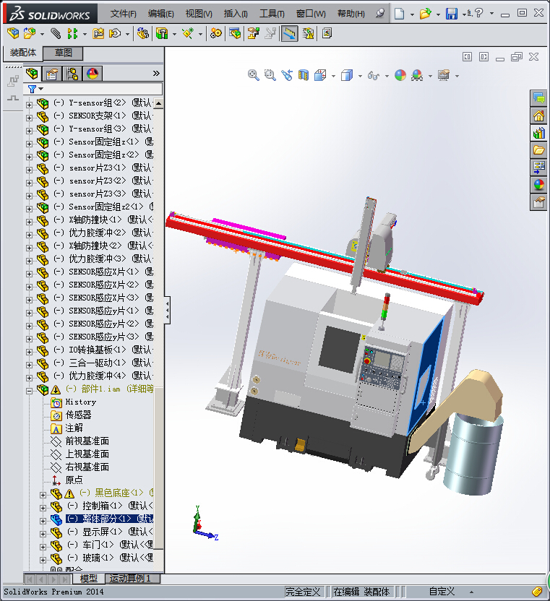Click the Linear Component Pattern icon

pos(72,34)
